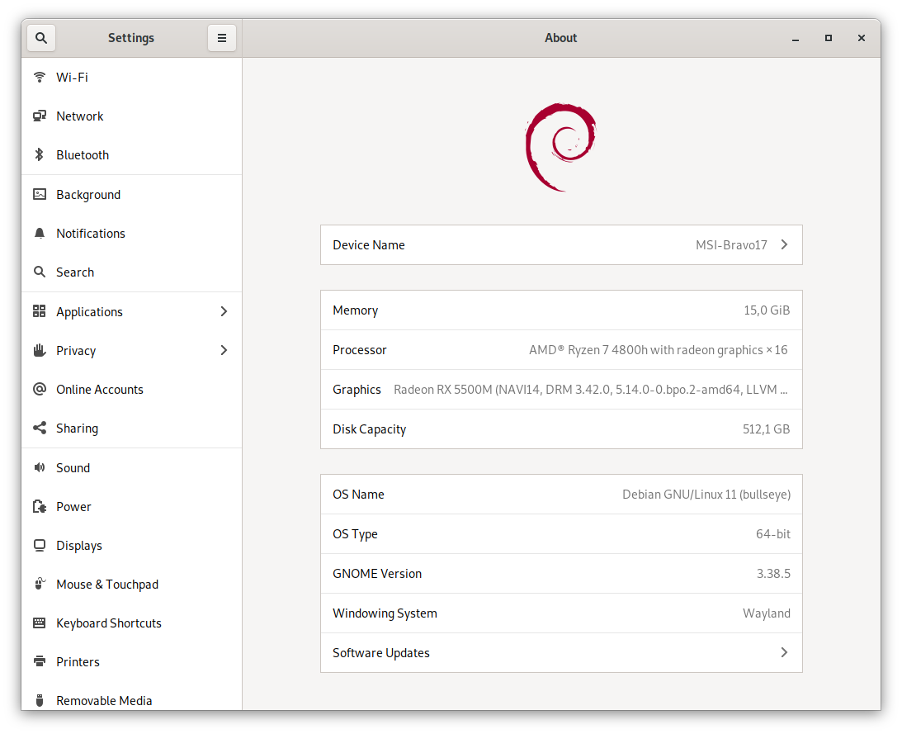Maximize the Settings window
This screenshot has width=902, height=734.
click(829, 38)
